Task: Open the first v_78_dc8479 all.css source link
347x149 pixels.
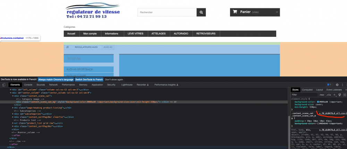Action: (x=333, y=113)
